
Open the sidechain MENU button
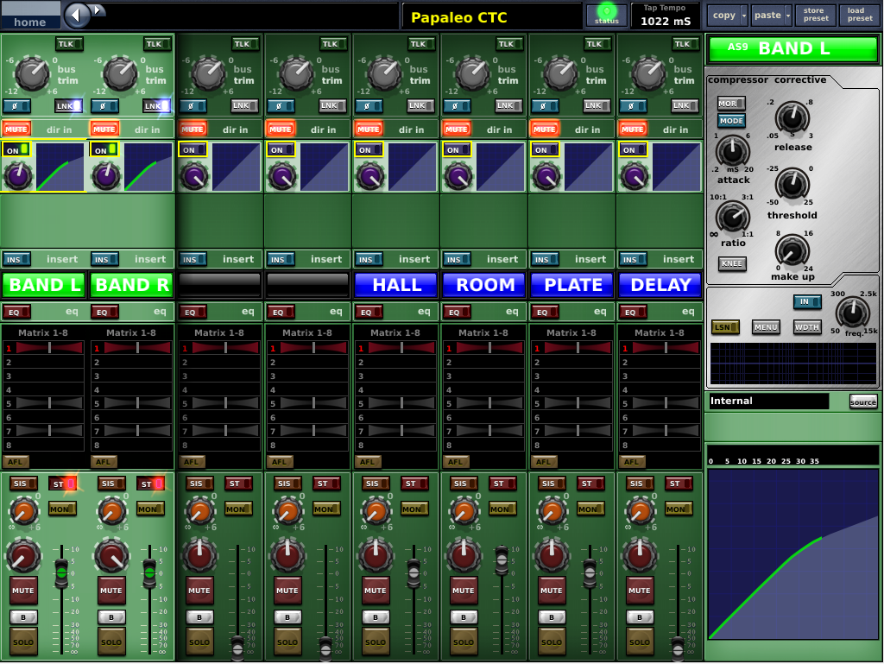coord(766,327)
